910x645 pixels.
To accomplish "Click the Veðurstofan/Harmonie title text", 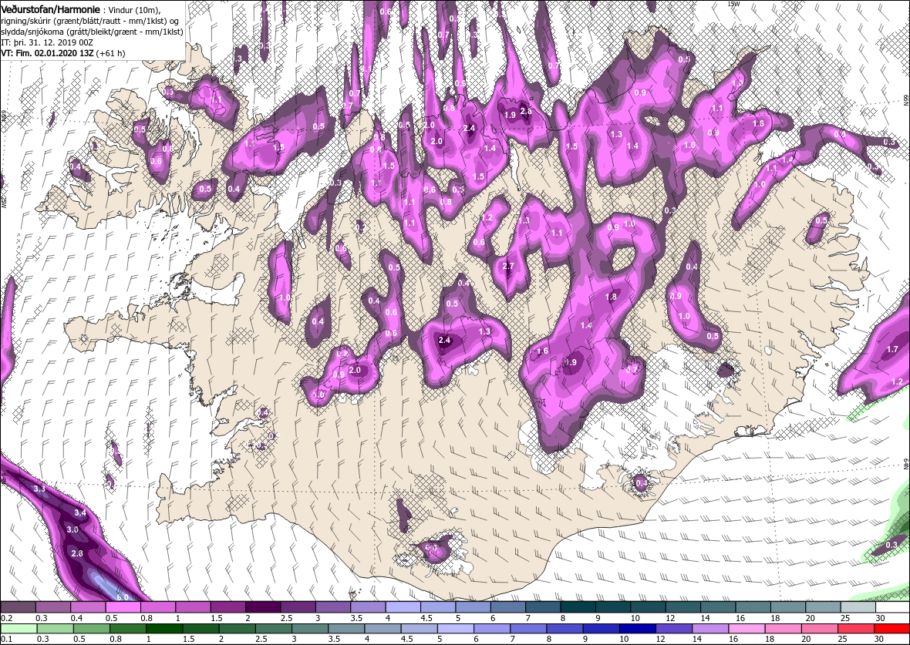I will (50, 9).
